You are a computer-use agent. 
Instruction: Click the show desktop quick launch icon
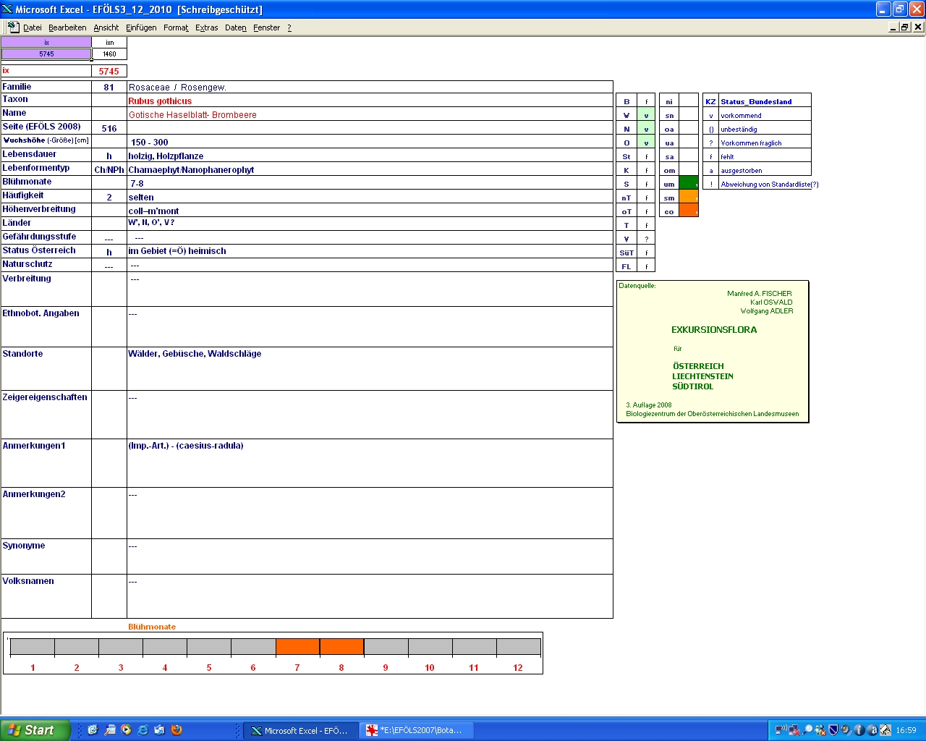(159, 730)
